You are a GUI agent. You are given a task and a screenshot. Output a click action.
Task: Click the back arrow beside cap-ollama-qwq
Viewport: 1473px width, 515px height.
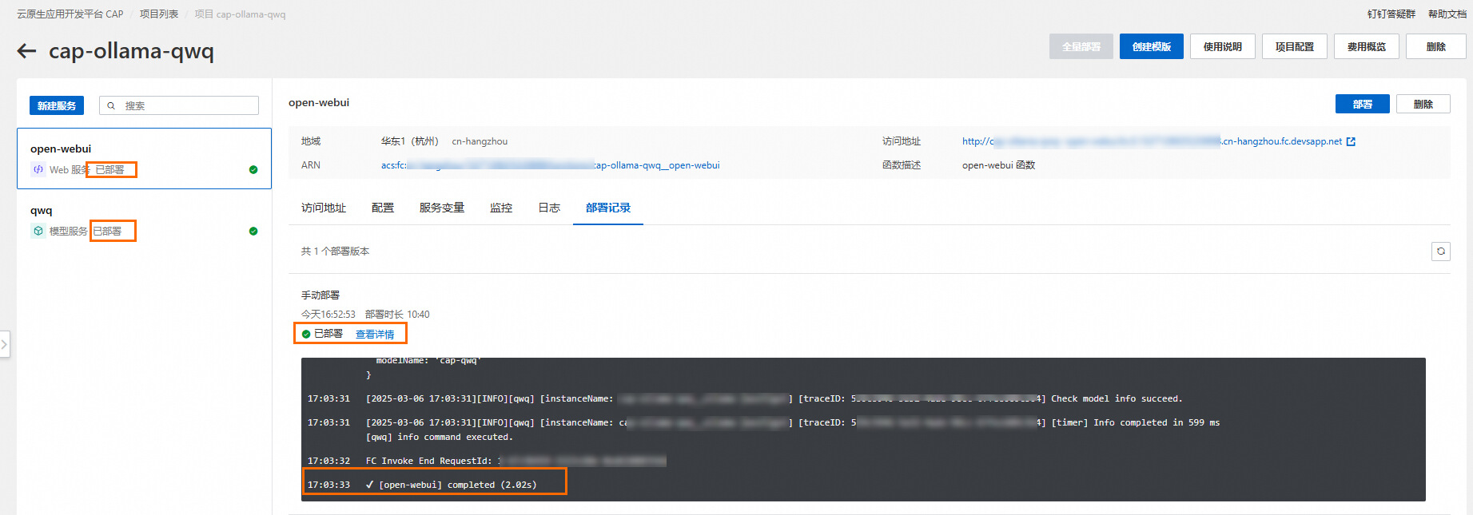pos(27,51)
